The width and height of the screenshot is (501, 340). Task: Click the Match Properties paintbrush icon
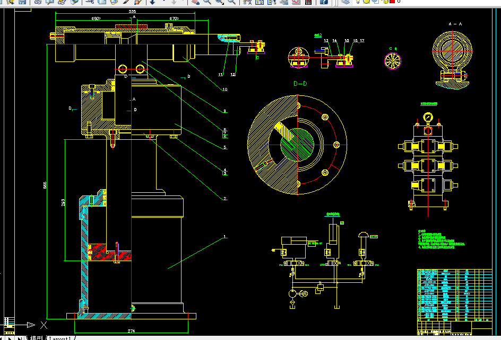(126, 2)
